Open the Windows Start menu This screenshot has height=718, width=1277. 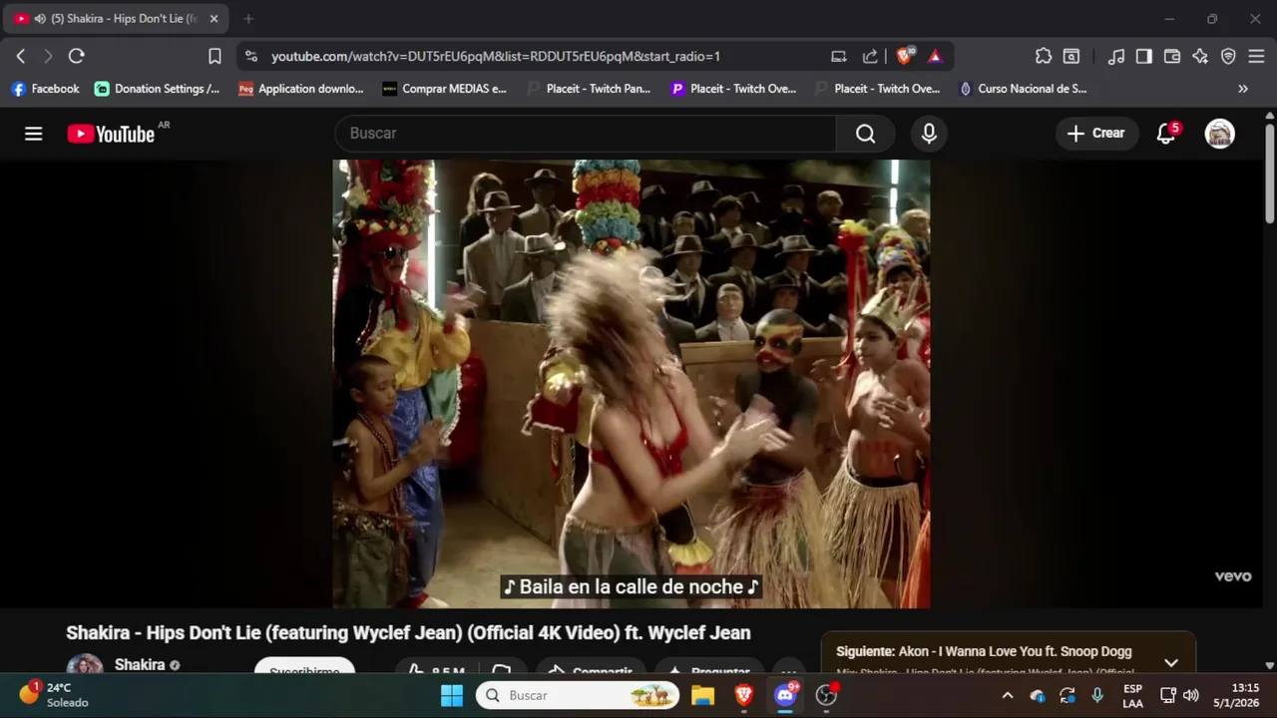coord(452,696)
